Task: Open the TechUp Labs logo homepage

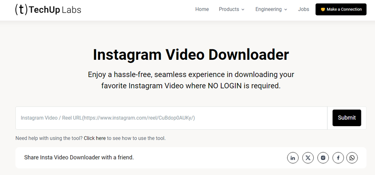Action: [x=48, y=10]
